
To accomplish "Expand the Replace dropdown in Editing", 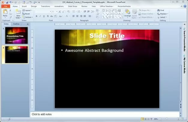I will (163, 14).
